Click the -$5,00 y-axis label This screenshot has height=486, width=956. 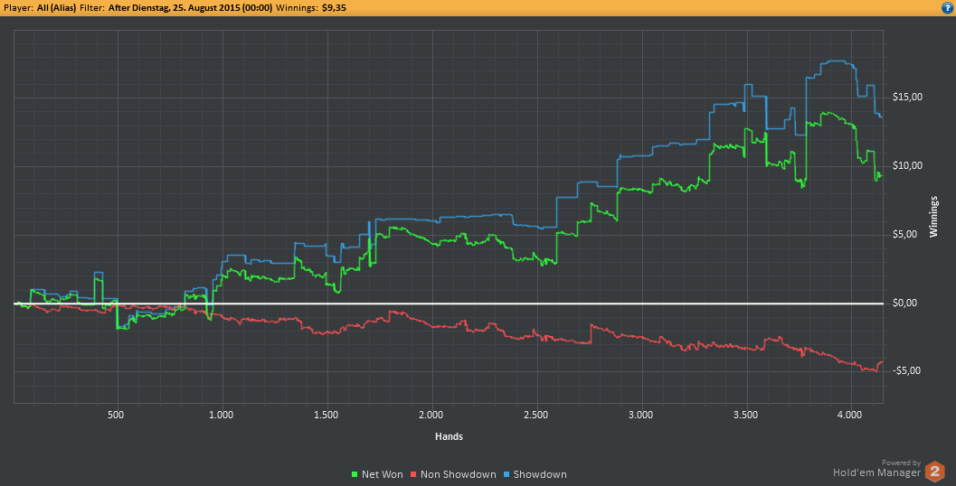click(x=907, y=371)
